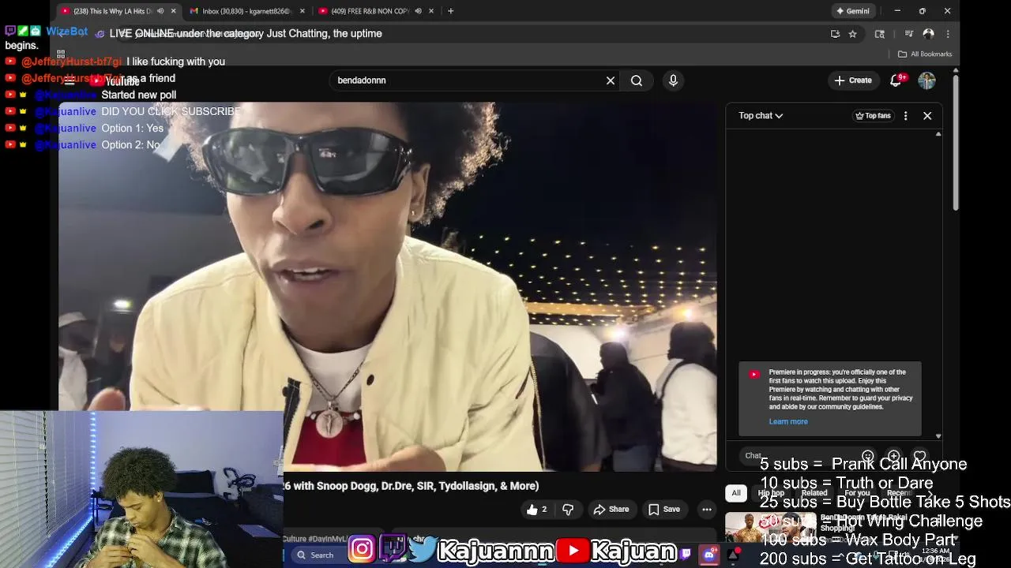Follow the Learn more link in chat

click(x=788, y=422)
